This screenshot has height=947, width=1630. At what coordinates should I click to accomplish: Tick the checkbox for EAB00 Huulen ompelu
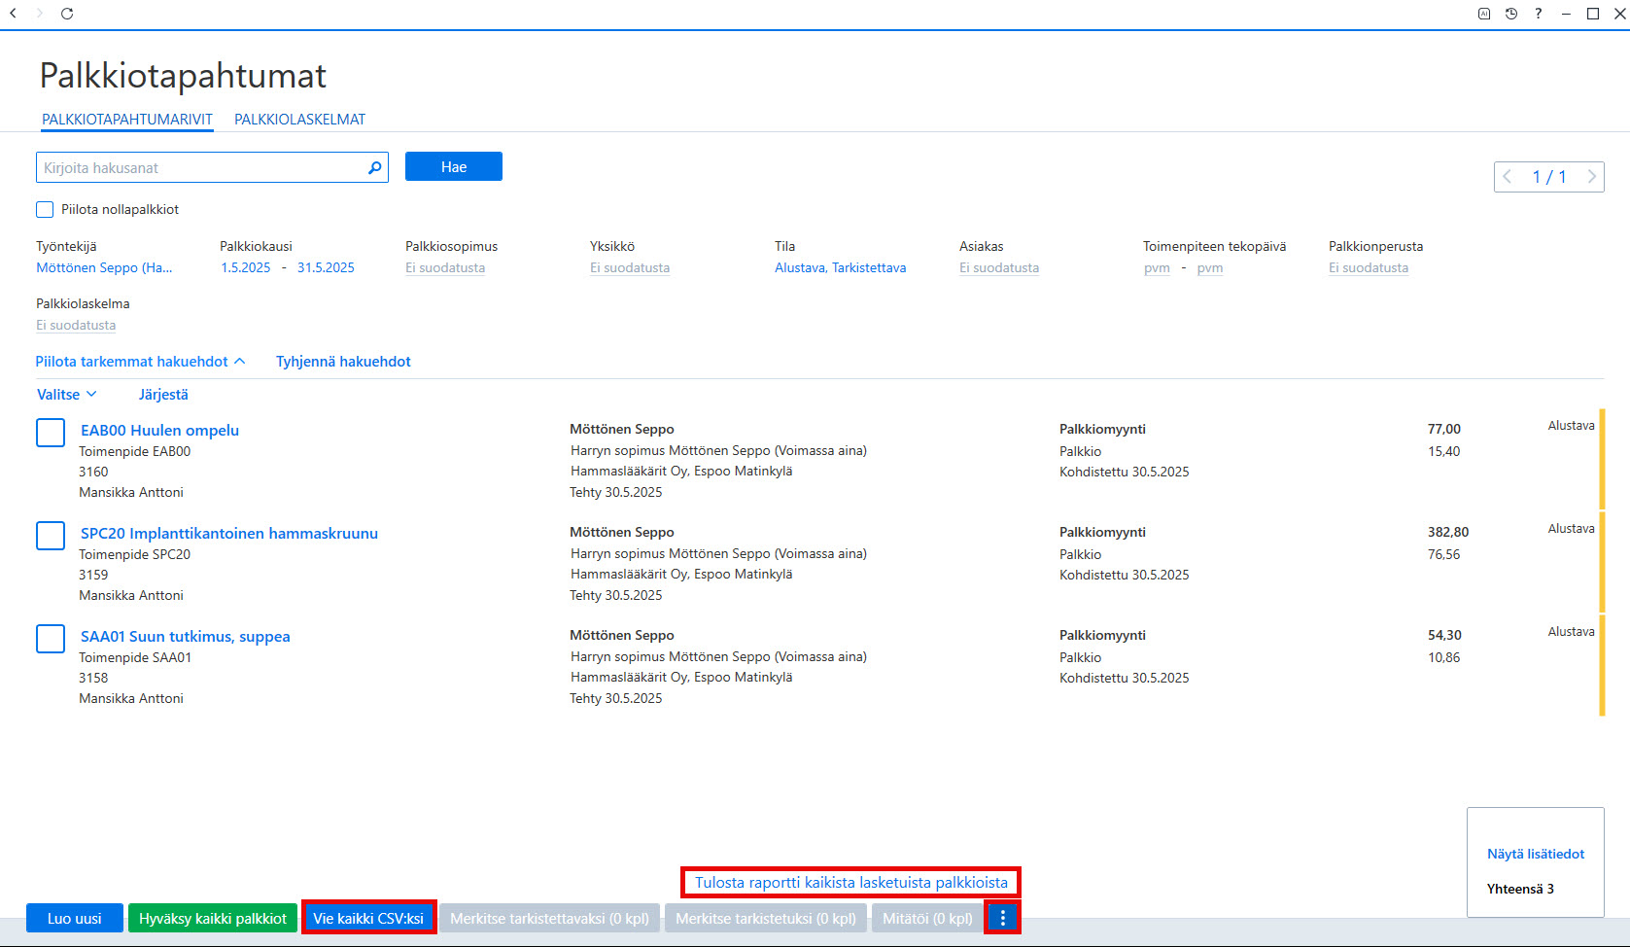coord(51,433)
